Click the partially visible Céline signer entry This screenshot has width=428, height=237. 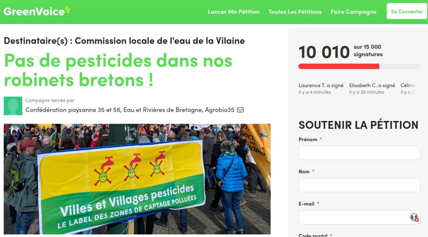tap(408, 89)
